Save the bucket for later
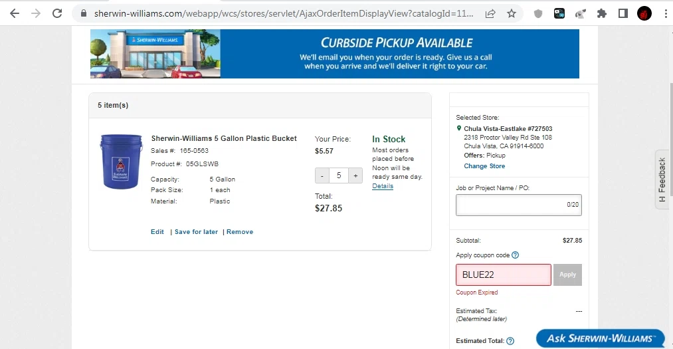Viewport: 673px width, 349px height. click(x=196, y=232)
